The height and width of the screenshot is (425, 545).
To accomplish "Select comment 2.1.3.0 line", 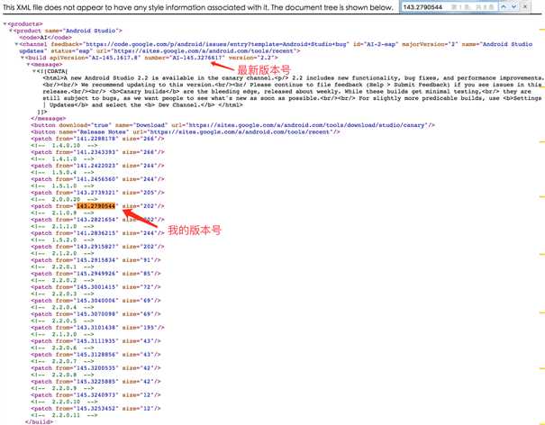I will pyautogui.click(x=62, y=334).
